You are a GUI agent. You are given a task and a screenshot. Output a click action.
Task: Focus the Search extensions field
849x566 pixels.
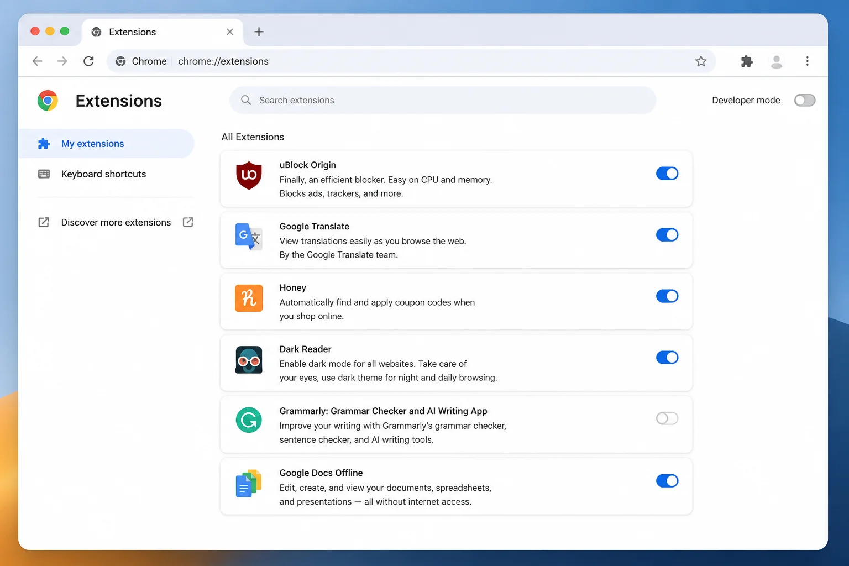(443, 100)
